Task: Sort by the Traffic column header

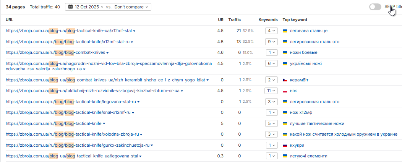Action: pyautogui.click(x=235, y=20)
